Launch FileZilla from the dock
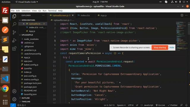Screen dimensions: 190x107 point(5,10)
